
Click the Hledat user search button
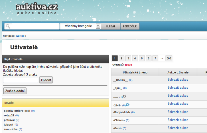tap(46, 80)
